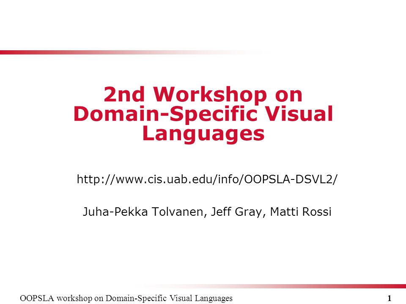Click the footer text about OOPSLA workshop
The width and height of the screenshot is (406, 304).
pyautogui.click(x=126, y=298)
